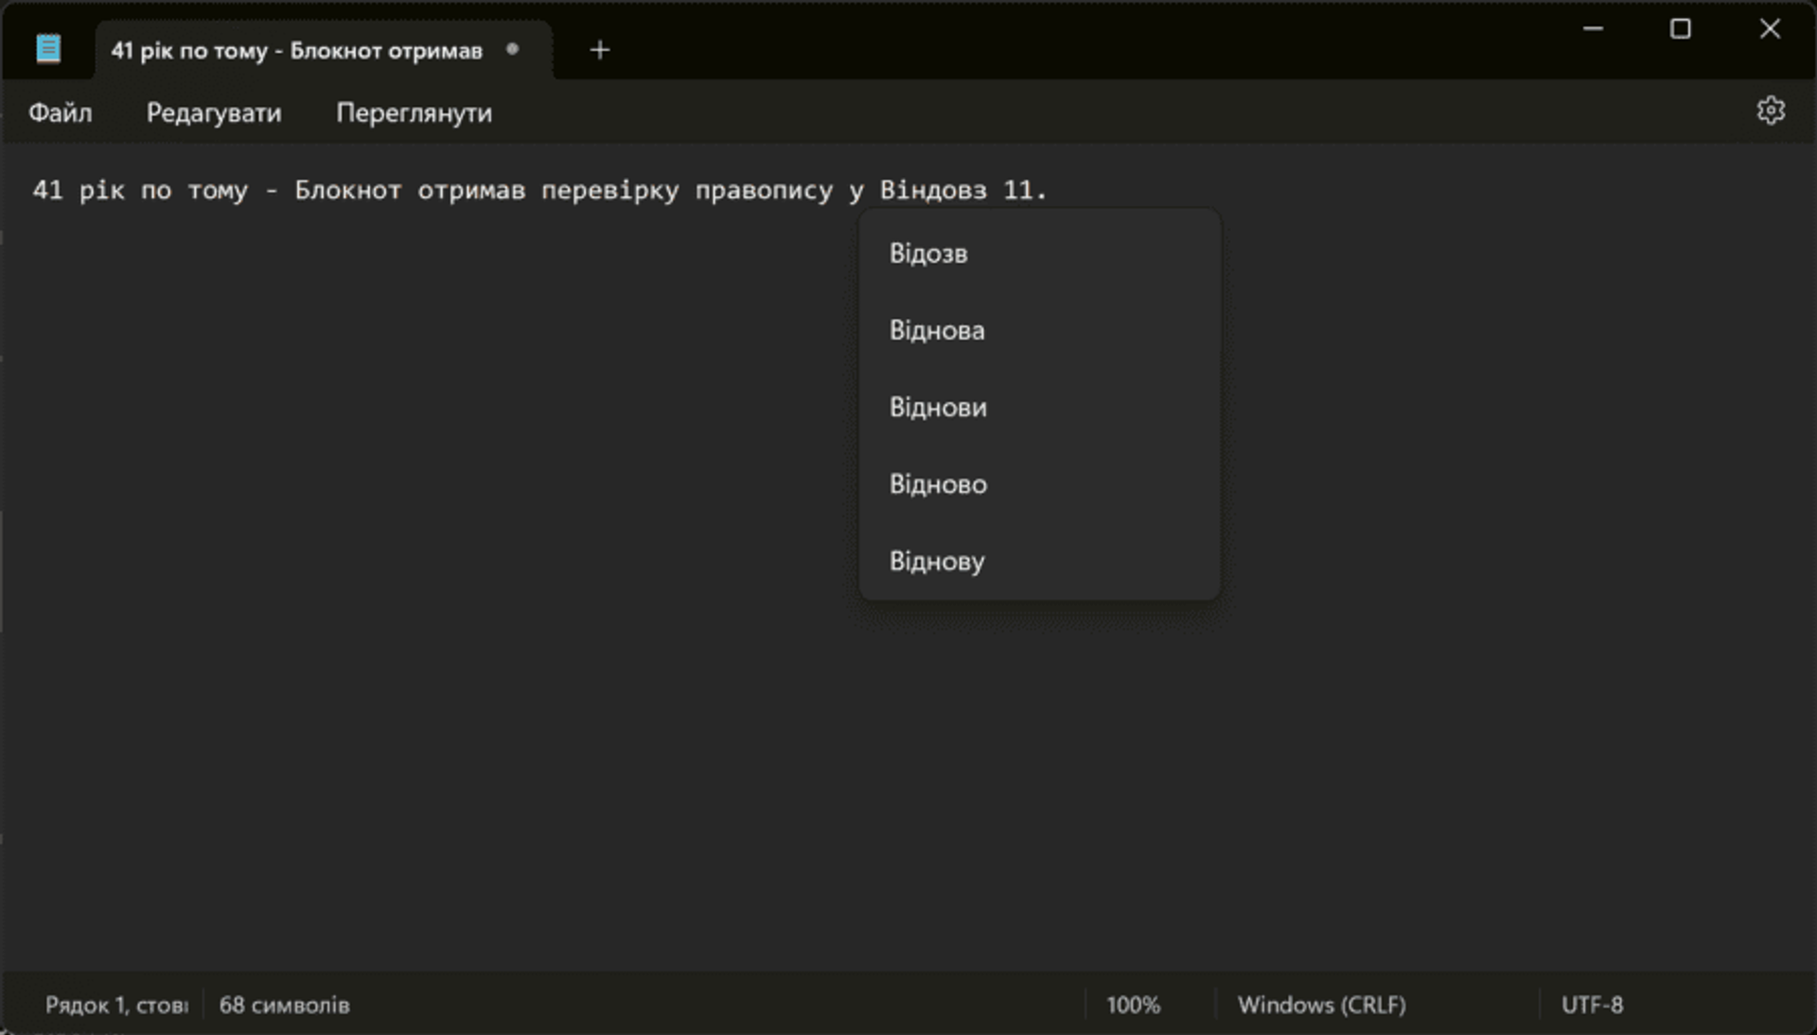This screenshot has height=1035, width=1817.
Task: Click the word правопису in the document
Action: pos(764,192)
